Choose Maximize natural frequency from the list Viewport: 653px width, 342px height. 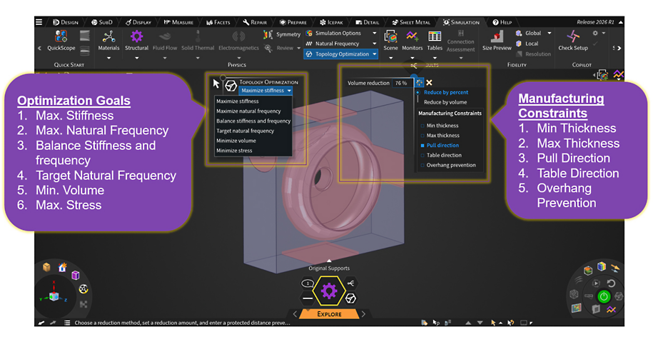coord(248,111)
